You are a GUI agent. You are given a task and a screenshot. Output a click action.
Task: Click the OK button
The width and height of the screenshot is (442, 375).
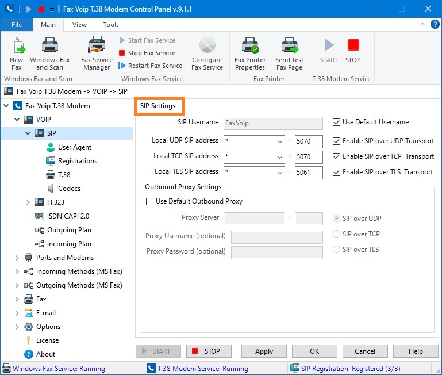click(314, 351)
